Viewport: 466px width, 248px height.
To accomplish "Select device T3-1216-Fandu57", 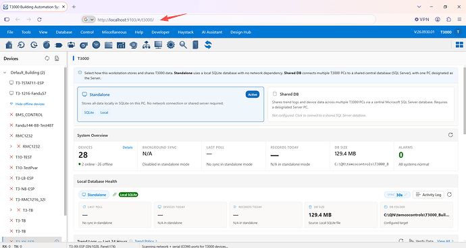I will (x=30, y=94).
